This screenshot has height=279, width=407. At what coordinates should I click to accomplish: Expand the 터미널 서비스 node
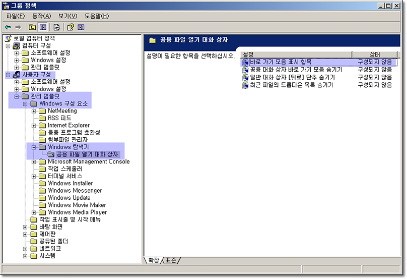pyautogui.click(x=34, y=177)
